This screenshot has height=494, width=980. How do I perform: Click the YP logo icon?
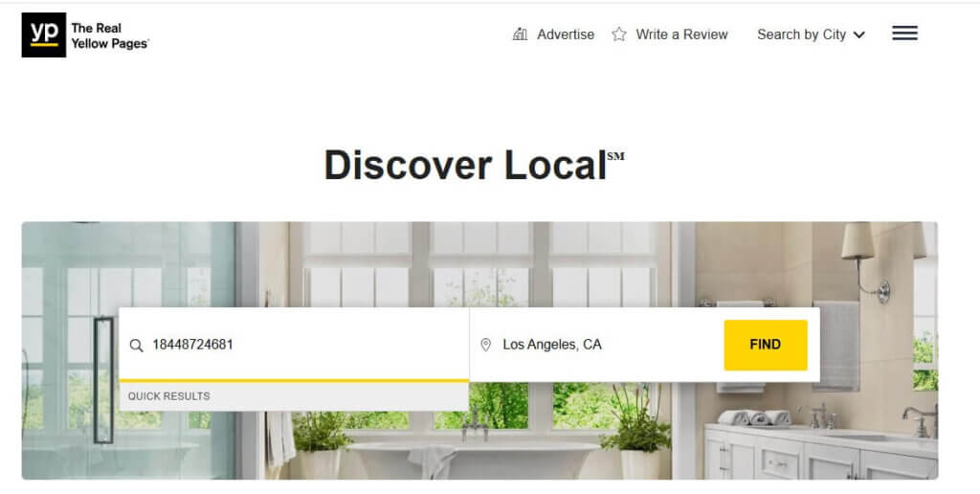44,35
